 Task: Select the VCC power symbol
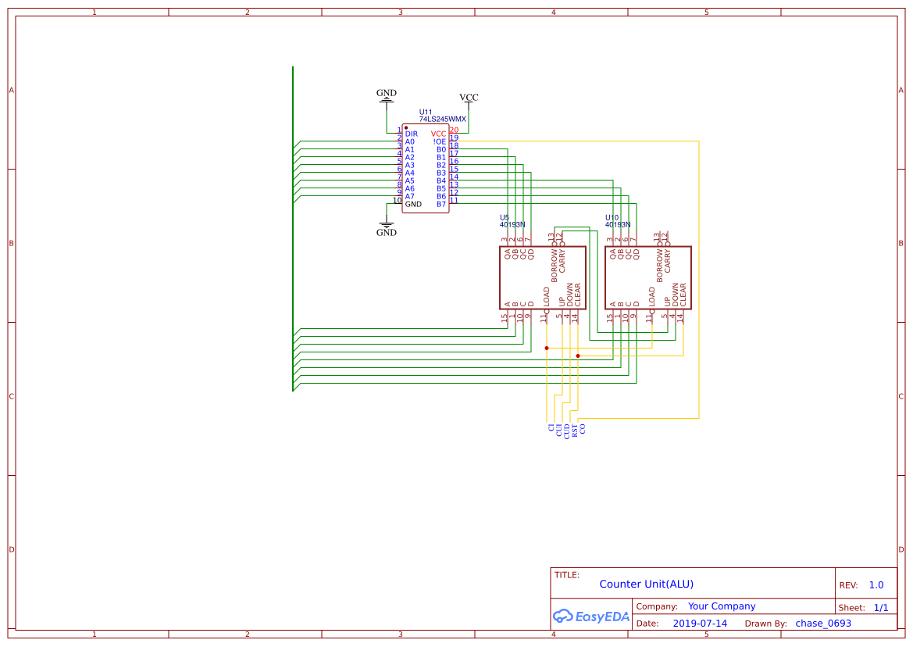pos(469,98)
